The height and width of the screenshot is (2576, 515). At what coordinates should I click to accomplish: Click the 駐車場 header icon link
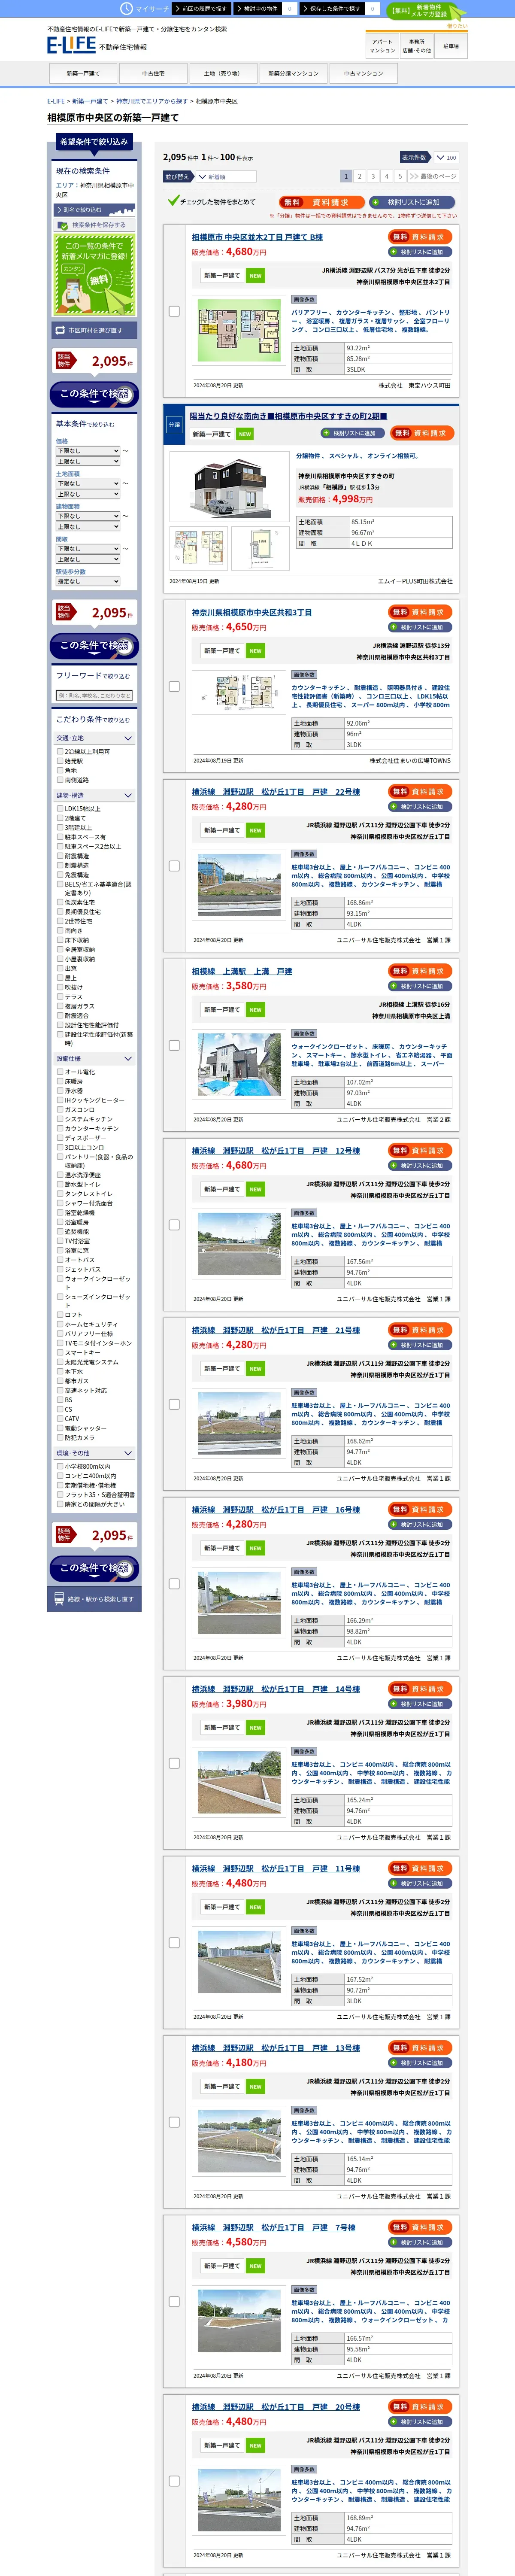click(x=450, y=46)
